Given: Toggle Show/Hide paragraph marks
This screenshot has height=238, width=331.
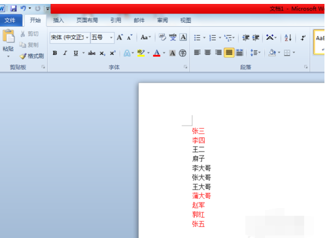Looking at the screenshot, I should pyautogui.click(x=303, y=38).
